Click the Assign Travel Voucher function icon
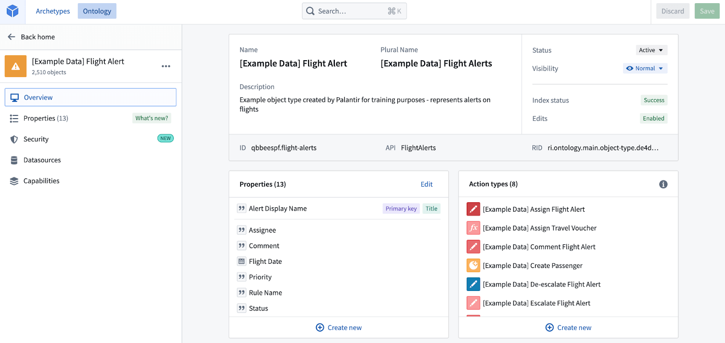This screenshot has width=725, height=343. [473, 228]
